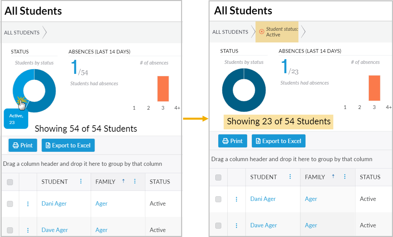Screen dimensions: 393x237
Task: Toggle select-all checkbox in right table header
Action: pyautogui.click(x=218, y=177)
